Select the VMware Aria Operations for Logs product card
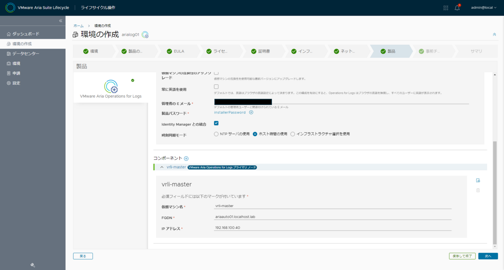This screenshot has width=504, height=270. click(110, 88)
